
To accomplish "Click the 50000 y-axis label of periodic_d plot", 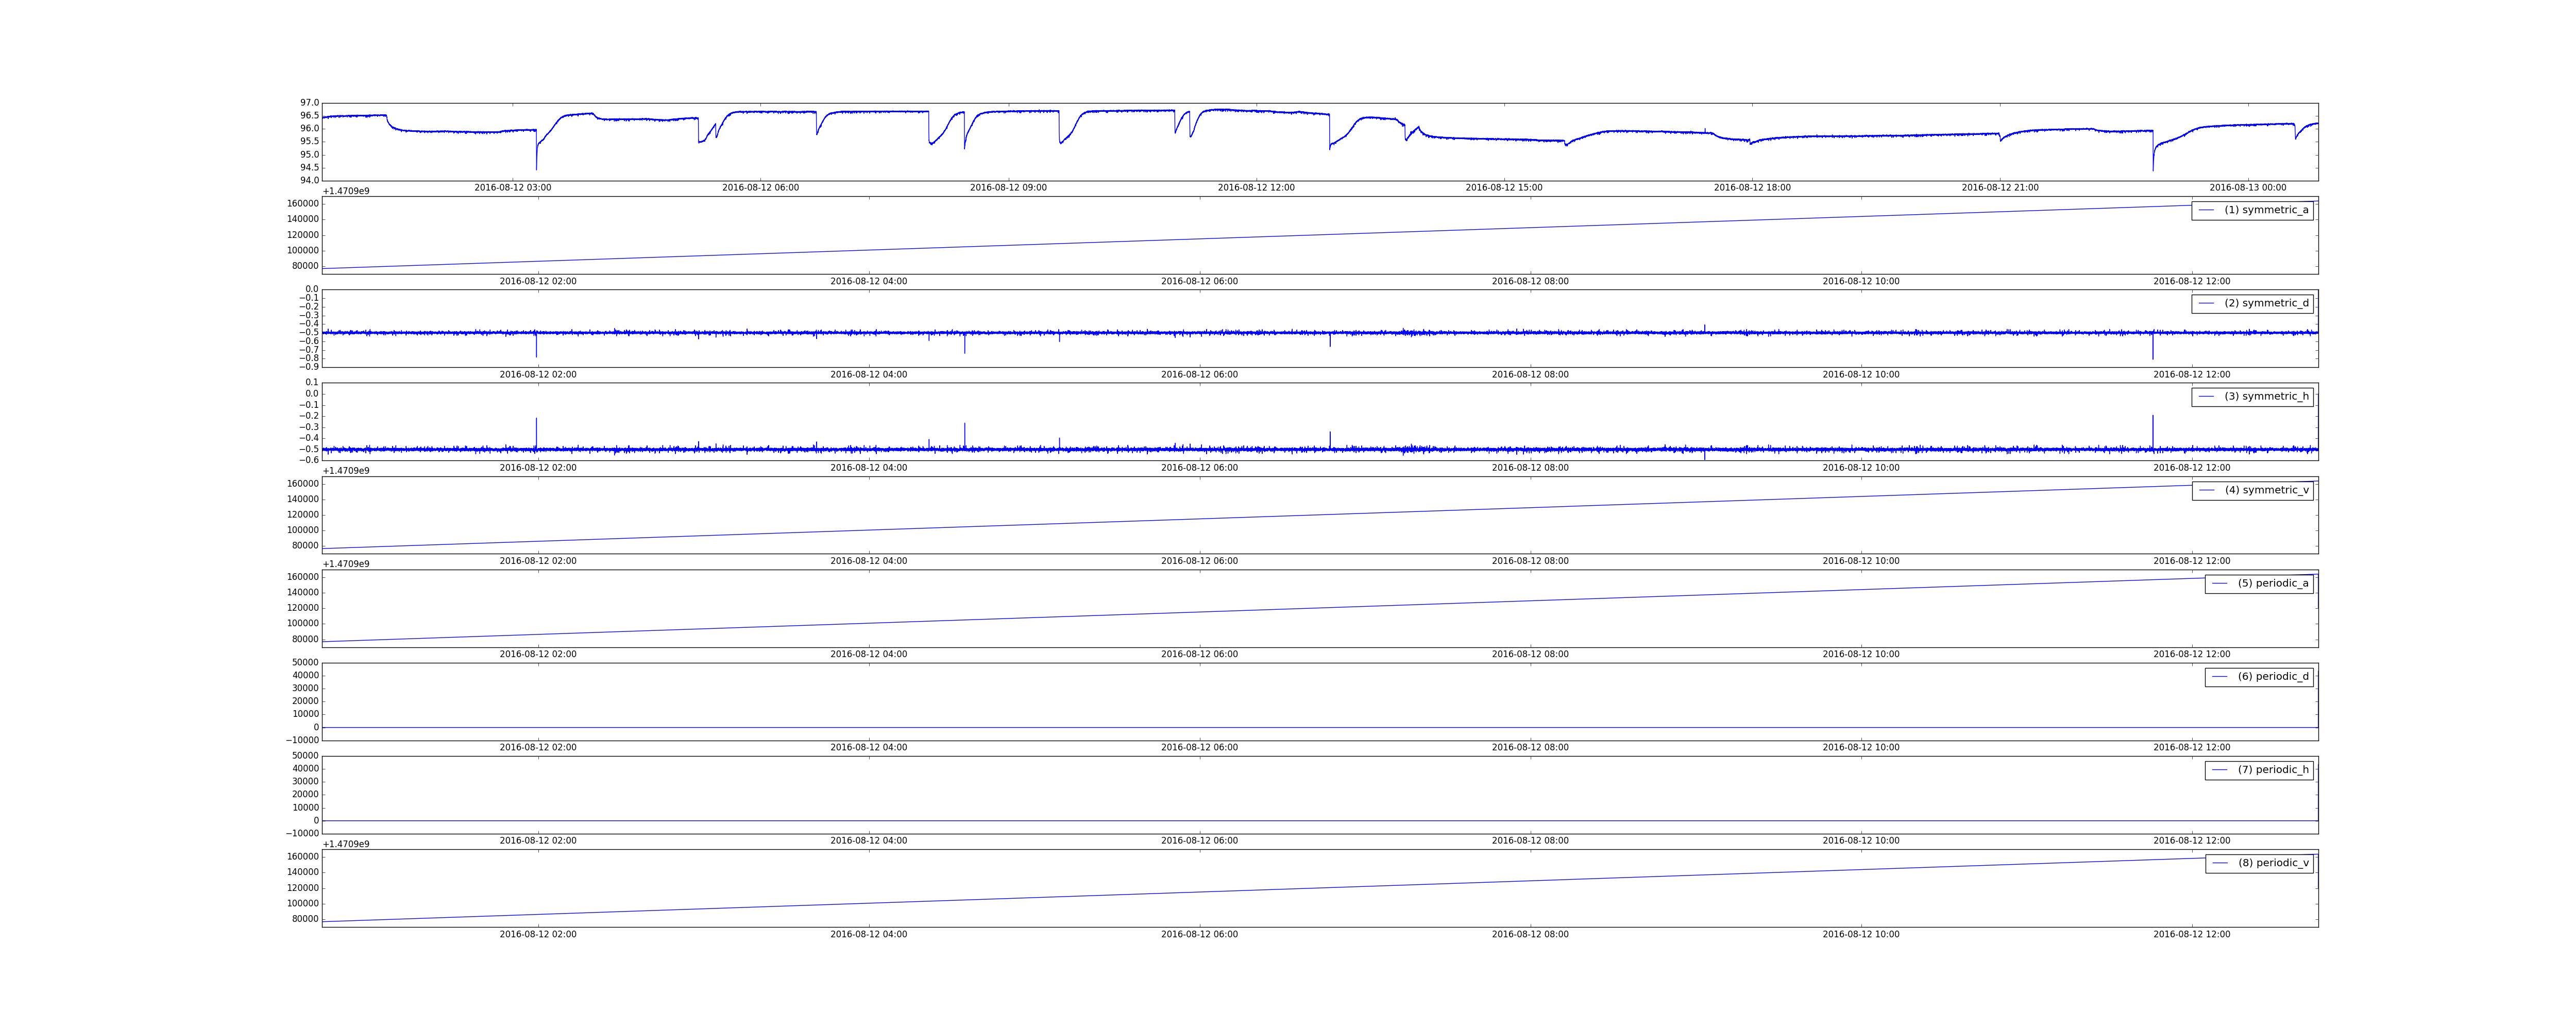I will click(305, 663).
